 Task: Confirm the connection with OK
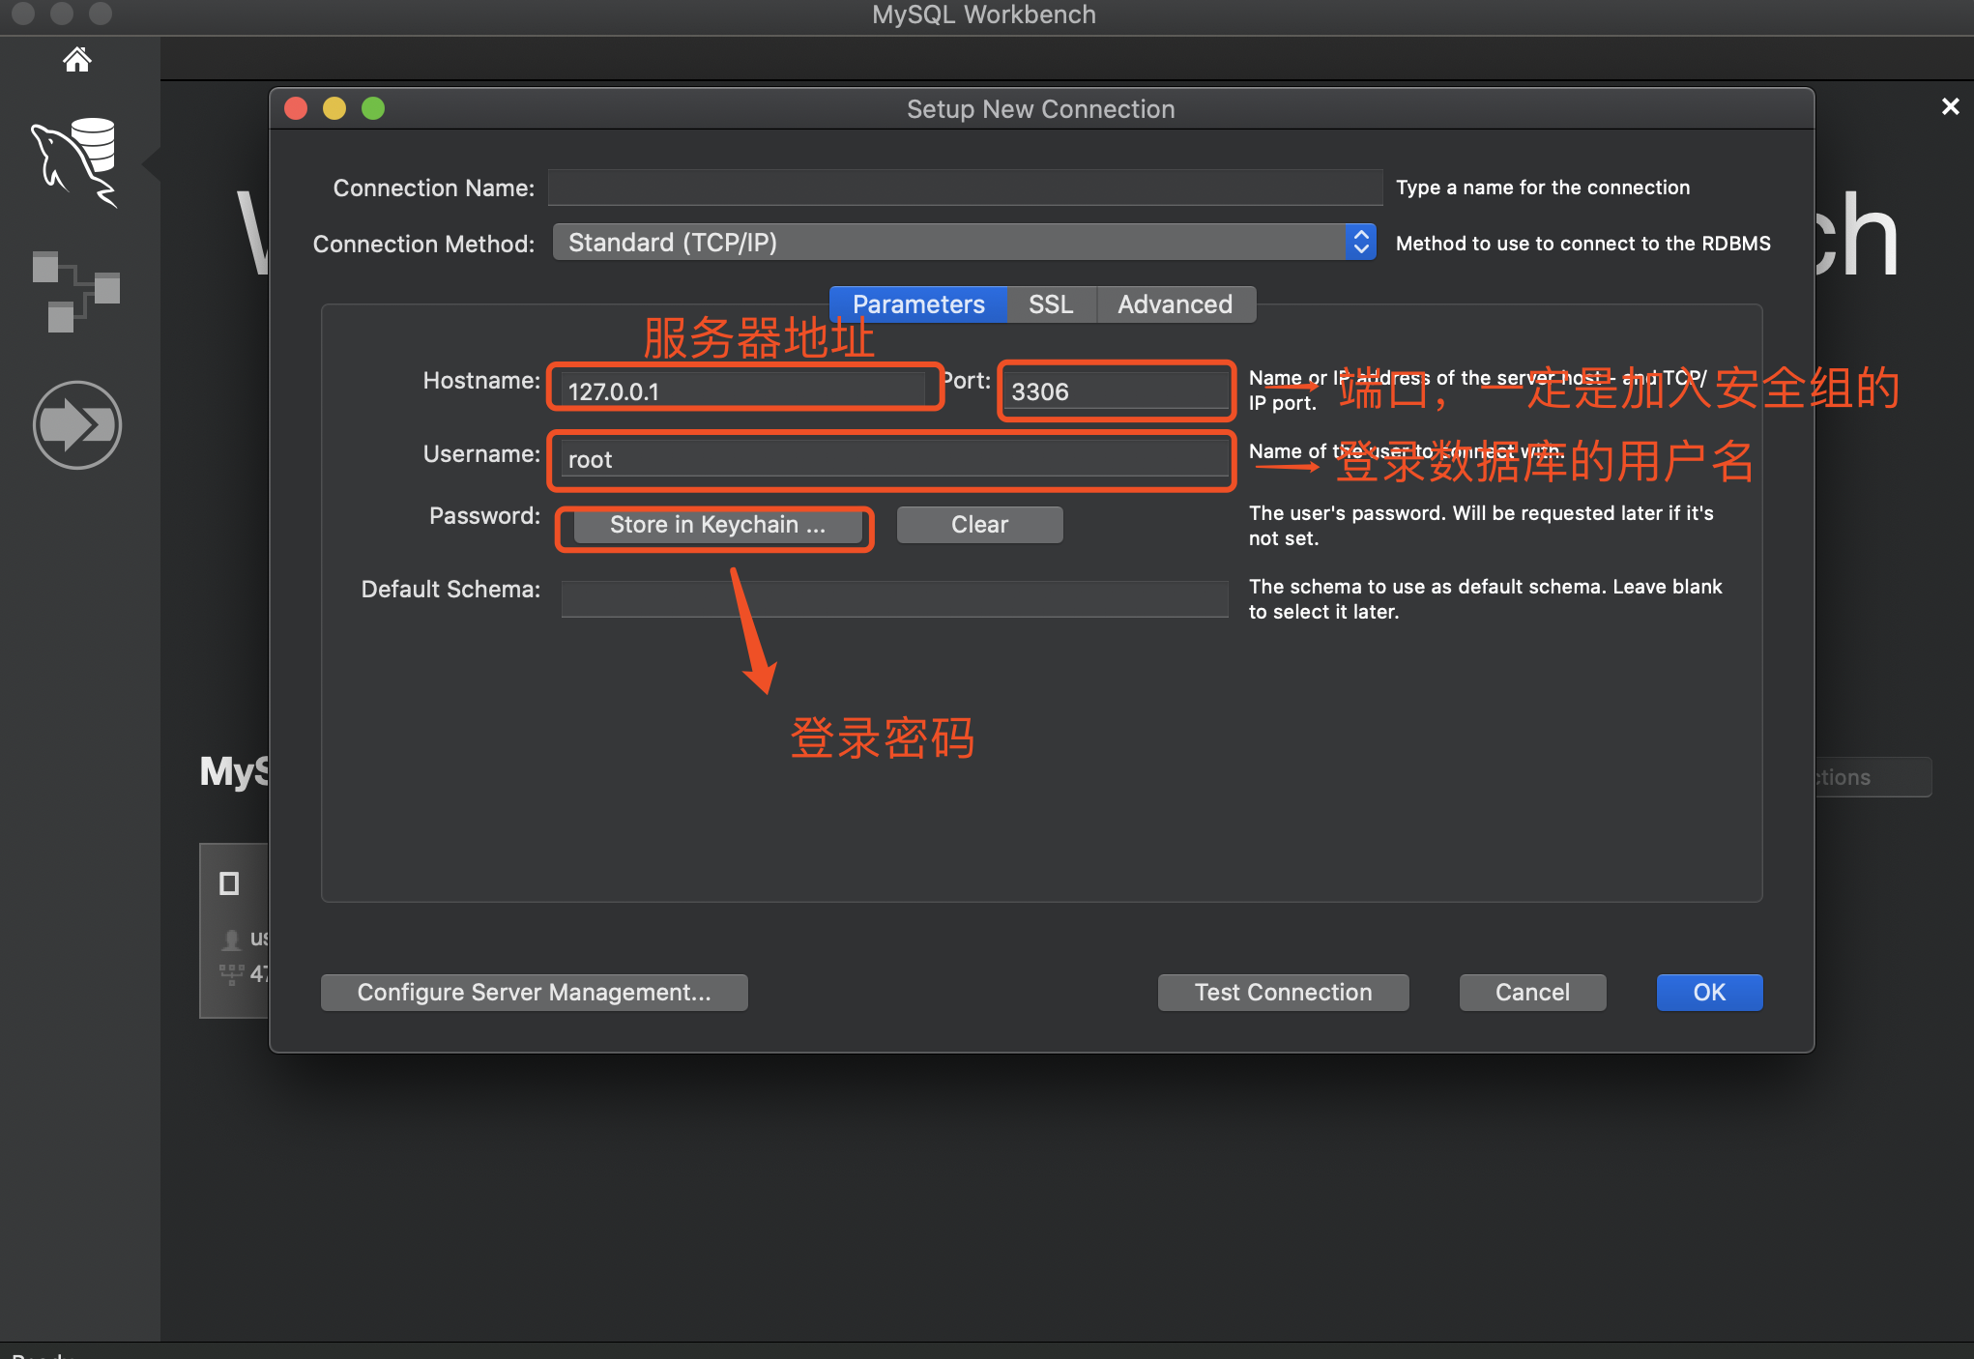click(x=1709, y=993)
